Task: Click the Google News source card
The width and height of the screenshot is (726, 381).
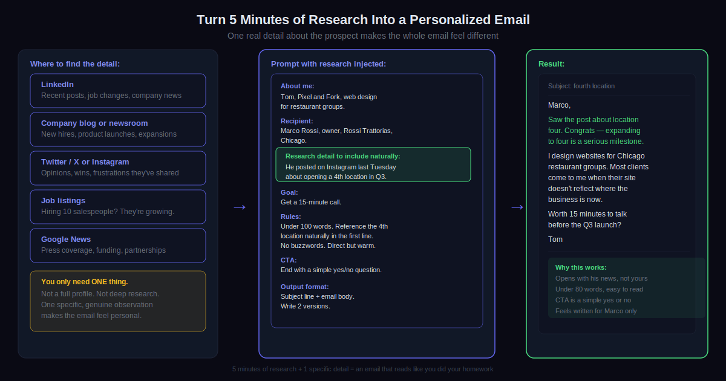Action: coord(118,245)
